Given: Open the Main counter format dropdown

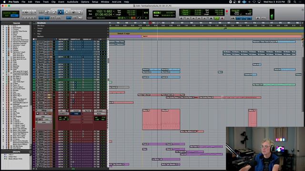Looking at the screenshot, I should (x=113, y=11).
